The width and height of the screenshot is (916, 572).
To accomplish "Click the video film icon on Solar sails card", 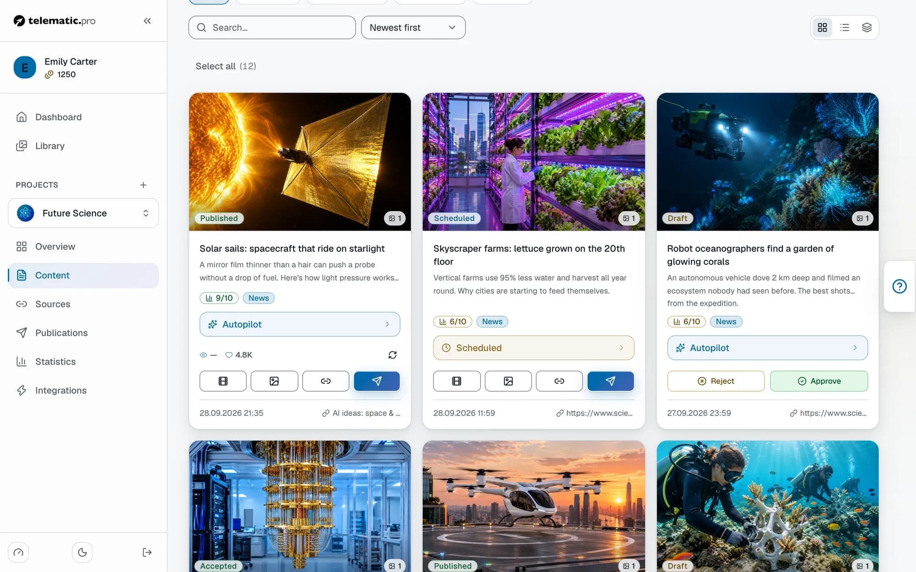I will [223, 381].
